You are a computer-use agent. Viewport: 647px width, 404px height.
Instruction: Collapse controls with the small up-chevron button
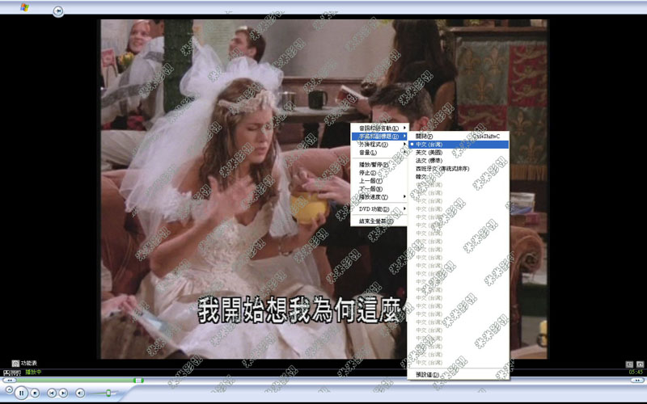pyautogui.click(x=9, y=389)
